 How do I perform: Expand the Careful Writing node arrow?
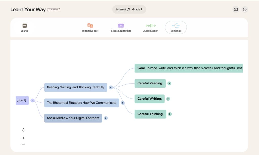click(x=168, y=99)
